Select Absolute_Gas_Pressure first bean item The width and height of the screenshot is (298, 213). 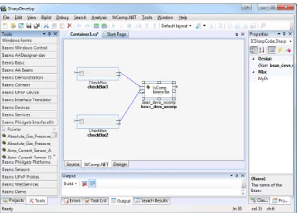27,136
